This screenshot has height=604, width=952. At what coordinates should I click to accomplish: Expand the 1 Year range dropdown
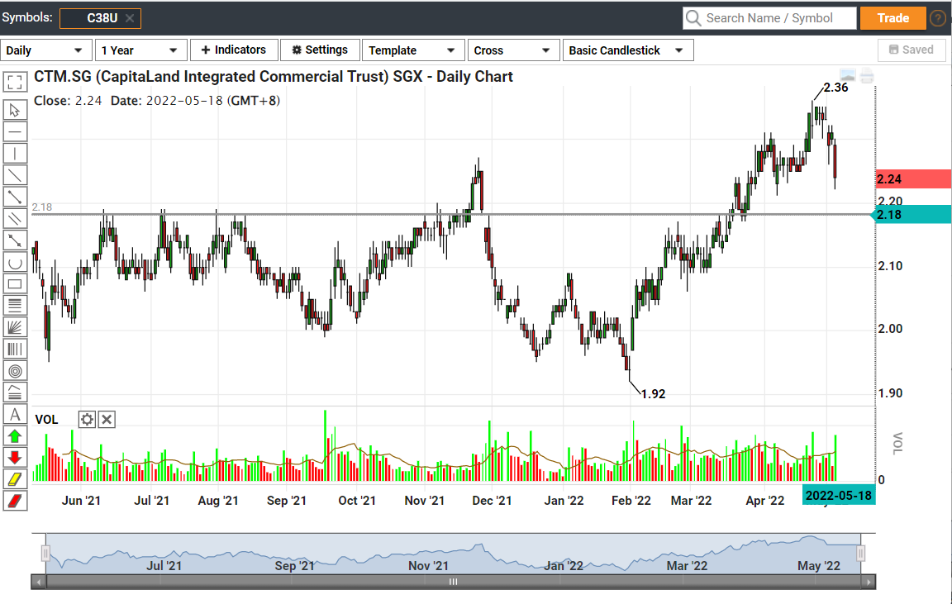140,50
